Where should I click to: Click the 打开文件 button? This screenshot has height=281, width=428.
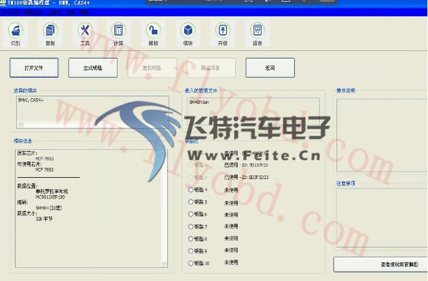[x=34, y=68]
